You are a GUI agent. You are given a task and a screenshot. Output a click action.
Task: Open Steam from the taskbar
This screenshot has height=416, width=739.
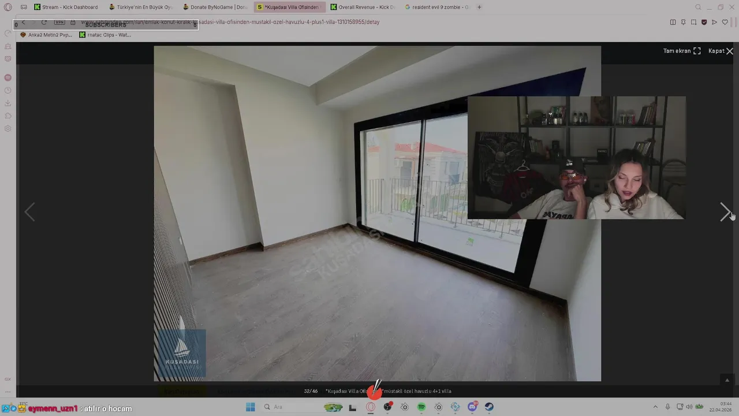coord(489,407)
